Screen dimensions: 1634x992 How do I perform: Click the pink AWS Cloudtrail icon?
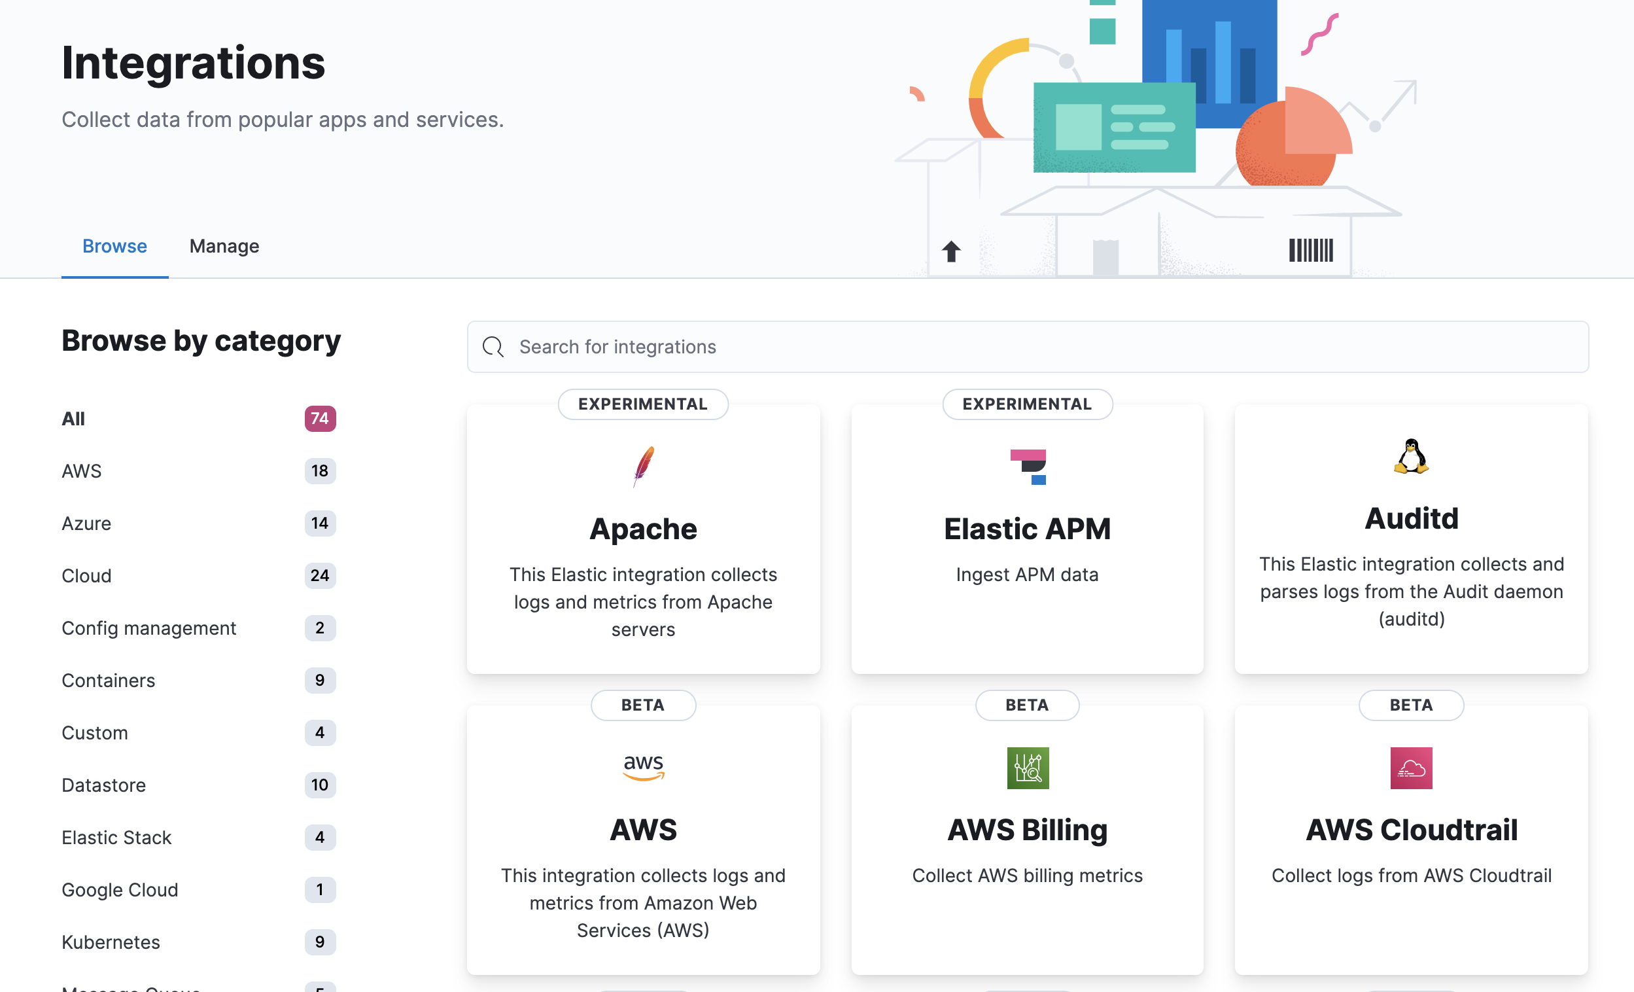point(1410,768)
